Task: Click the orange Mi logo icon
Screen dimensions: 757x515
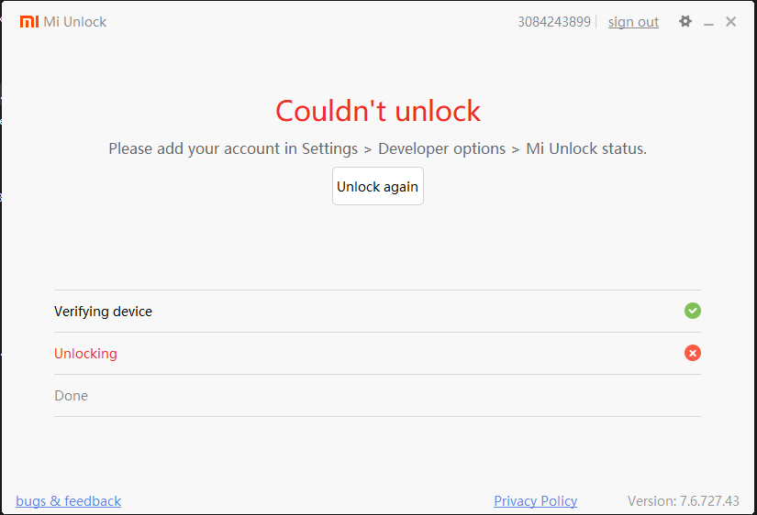Action: (29, 22)
